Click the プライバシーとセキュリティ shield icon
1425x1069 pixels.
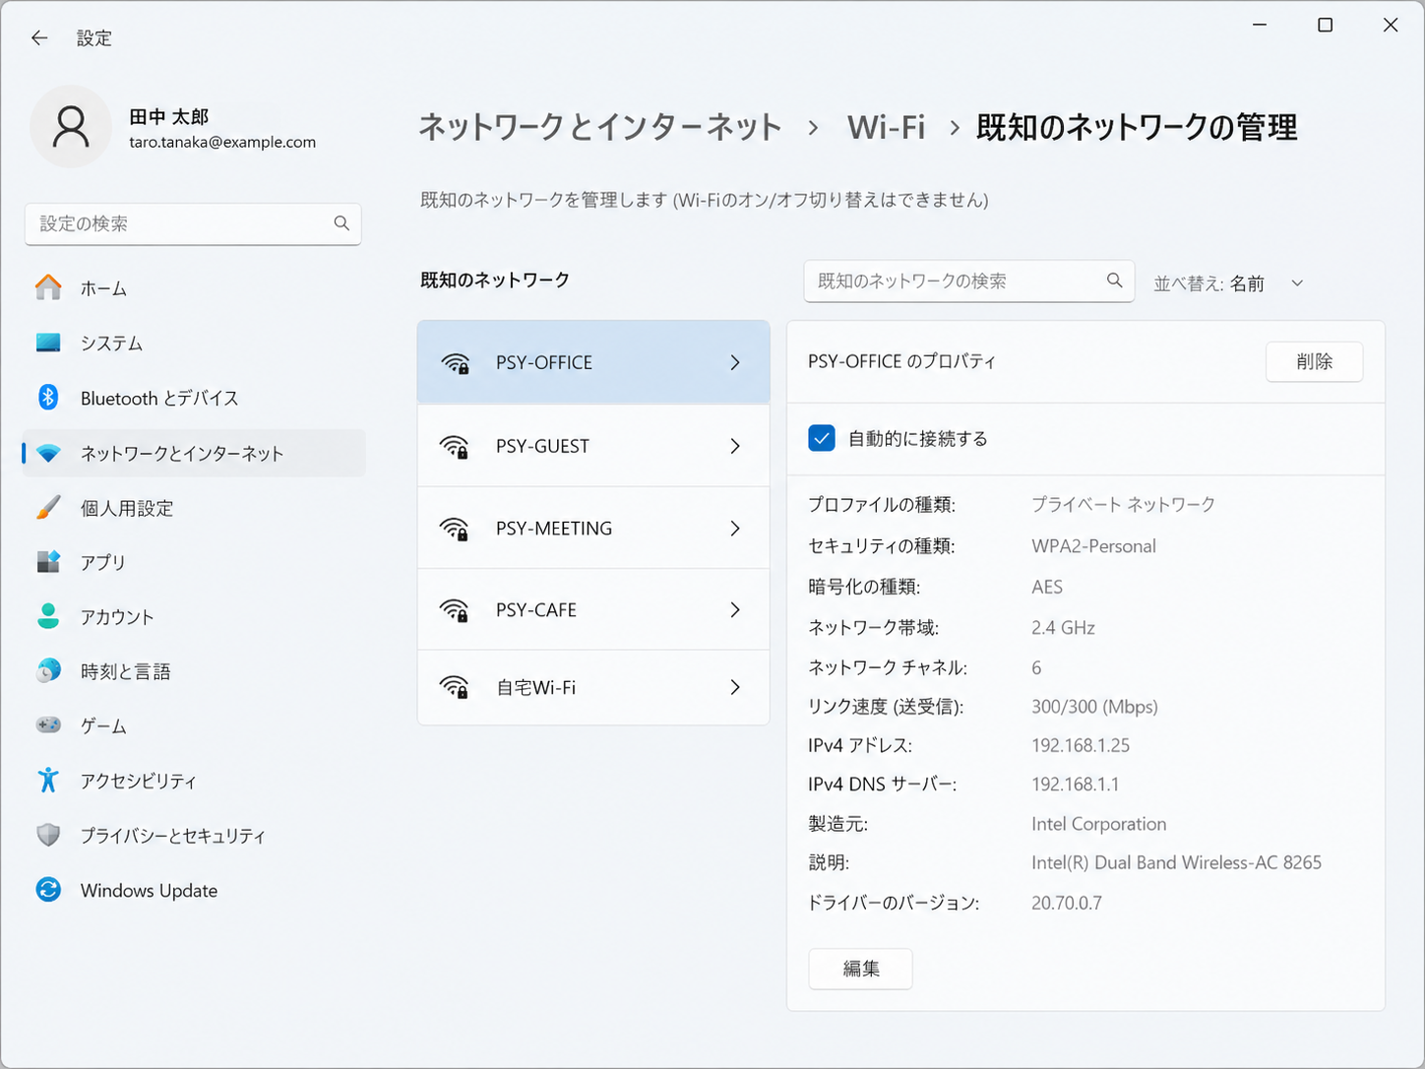(48, 835)
